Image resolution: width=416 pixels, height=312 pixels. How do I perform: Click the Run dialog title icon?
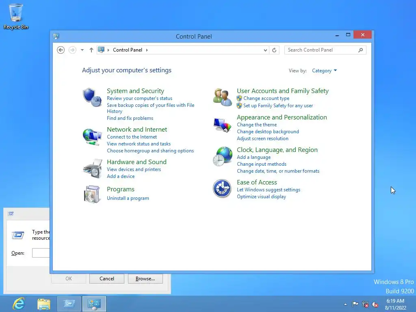[x=11, y=214]
